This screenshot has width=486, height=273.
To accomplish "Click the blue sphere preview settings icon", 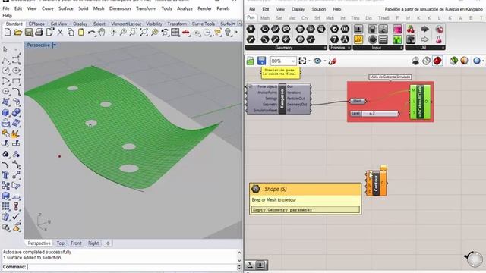I will tap(478, 61).
